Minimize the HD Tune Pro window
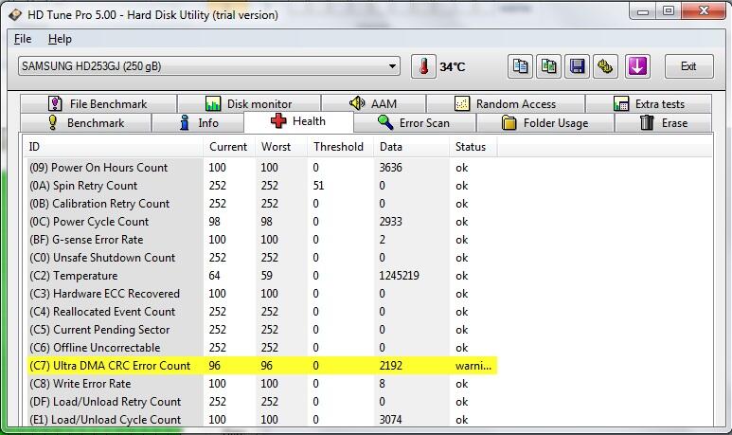This screenshot has width=732, height=435. [x=643, y=11]
